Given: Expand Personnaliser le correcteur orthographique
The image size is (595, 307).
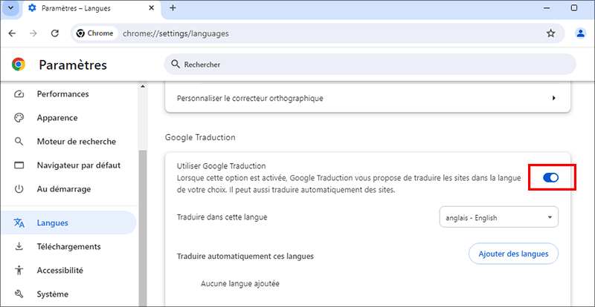Looking at the screenshot, I should [367, 98].
